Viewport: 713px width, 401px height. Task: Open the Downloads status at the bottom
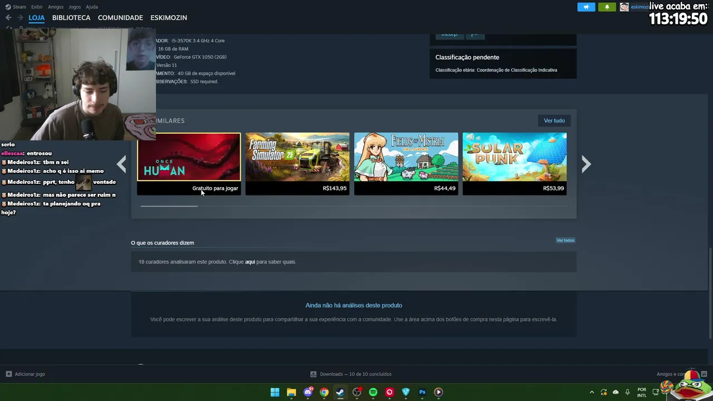pyautogui.click(x=351, y=374)
